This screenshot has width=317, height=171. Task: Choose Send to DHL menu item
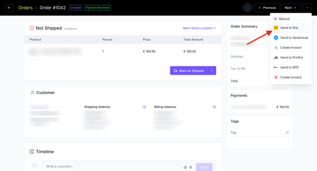coord(291,28)
